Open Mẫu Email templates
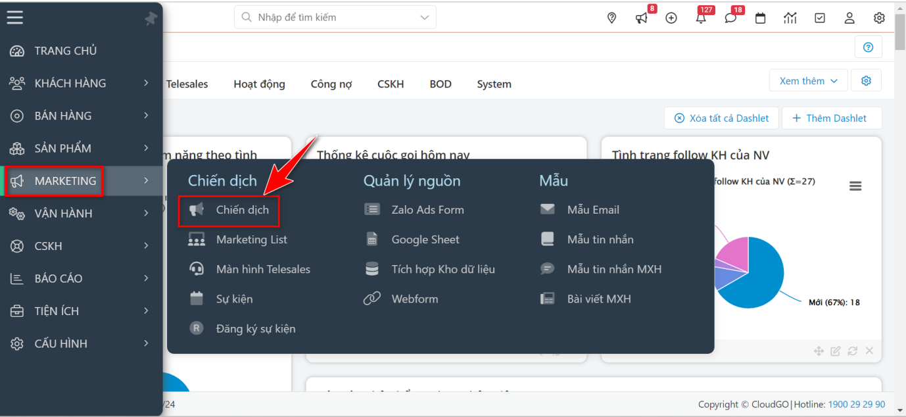Image resolution: width=906 pixels, height=417 pixels. 592,209
